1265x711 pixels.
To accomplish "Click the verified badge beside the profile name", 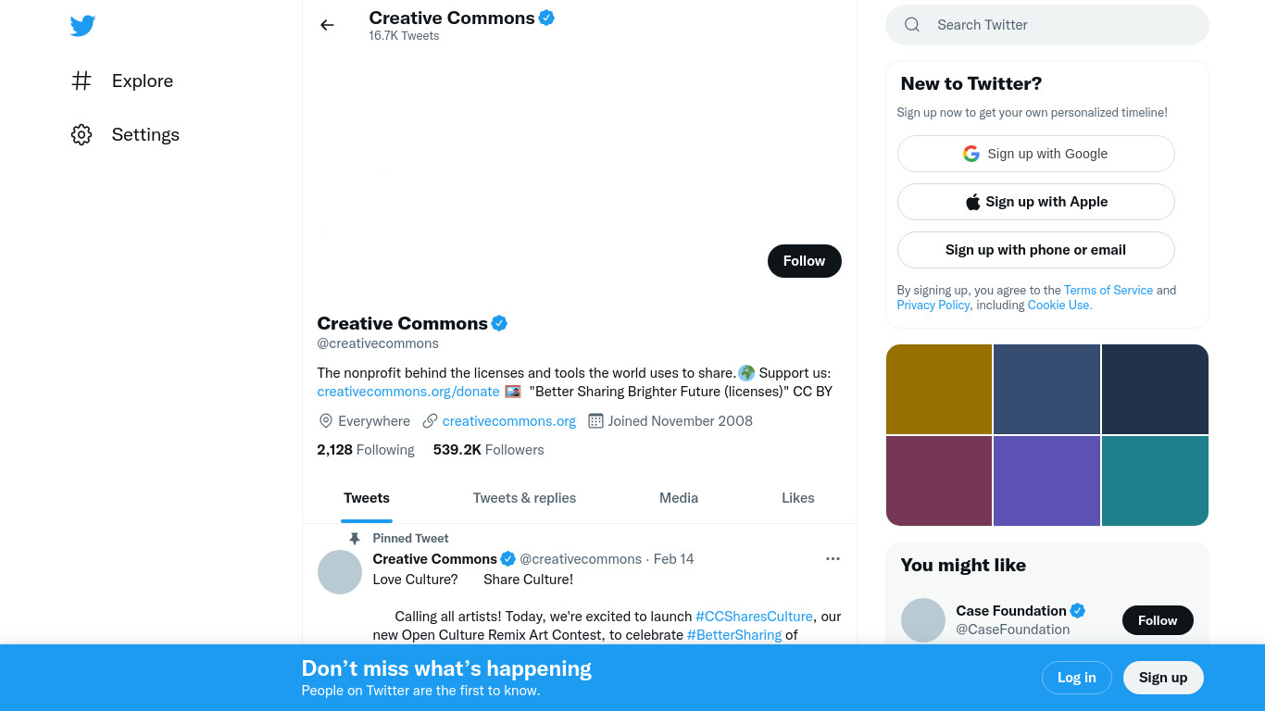I will click(x=499, y=323).
